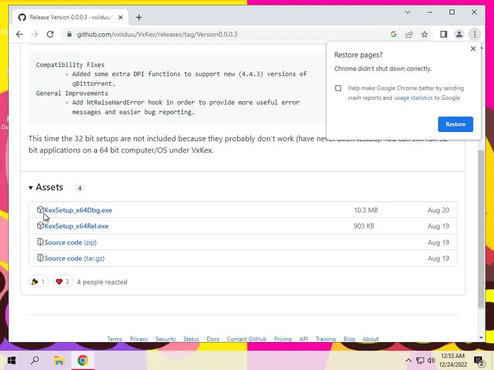Bookmark this page with star icon
The width and height of the screenshot is (494, 370).
(x=425, y=34)
